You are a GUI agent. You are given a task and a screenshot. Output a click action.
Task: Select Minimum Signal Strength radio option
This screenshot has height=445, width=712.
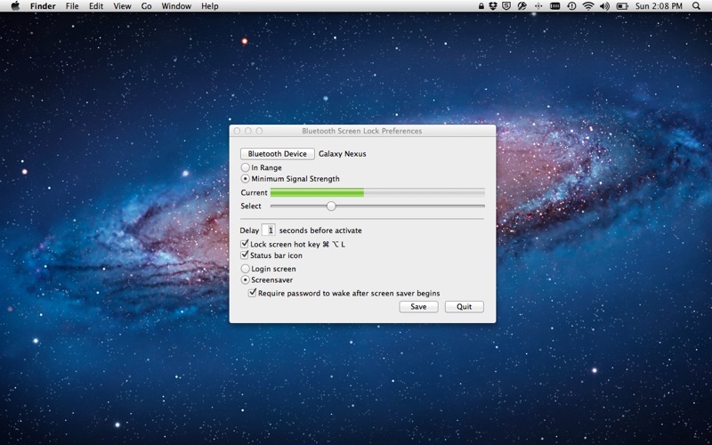246,179
